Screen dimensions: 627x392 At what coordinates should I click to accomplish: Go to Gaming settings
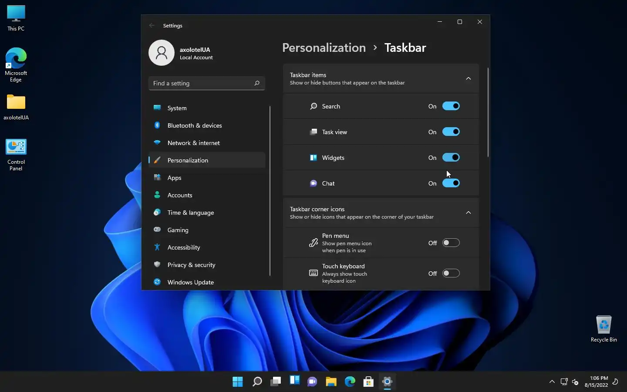click(207, 230)
